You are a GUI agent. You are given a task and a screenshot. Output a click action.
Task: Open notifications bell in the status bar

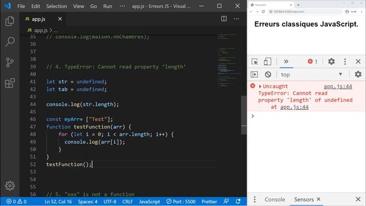point(238,201)
